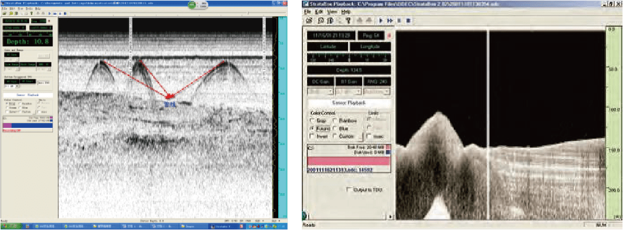
Task: Pause playback in right StrataBox window
Action: (x=399, y=20)
